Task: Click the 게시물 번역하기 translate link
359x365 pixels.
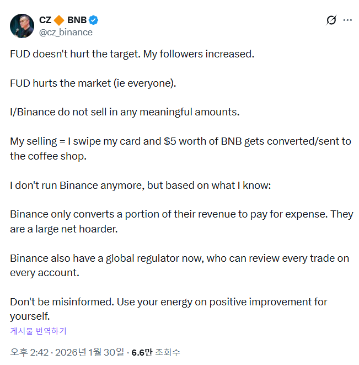Action: click(x=38, y=331)
